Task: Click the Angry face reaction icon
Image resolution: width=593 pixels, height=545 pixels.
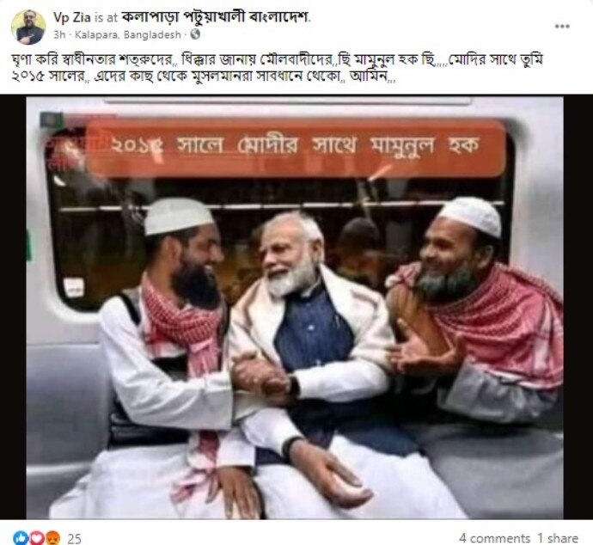Action: point(52,538)
